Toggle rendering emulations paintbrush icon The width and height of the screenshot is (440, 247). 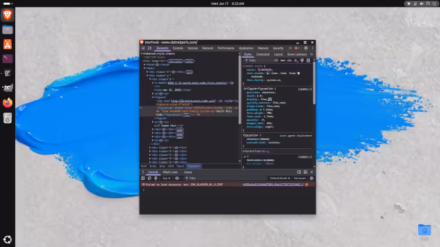click(x=302, y=60)
